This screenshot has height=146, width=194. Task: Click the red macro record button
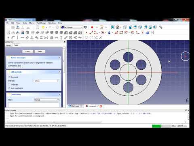point(92,27)
